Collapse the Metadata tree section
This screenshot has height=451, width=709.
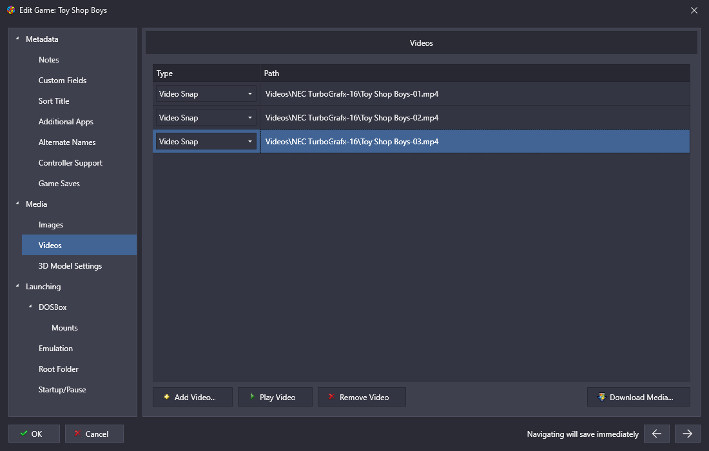click(x=17, y=39)
